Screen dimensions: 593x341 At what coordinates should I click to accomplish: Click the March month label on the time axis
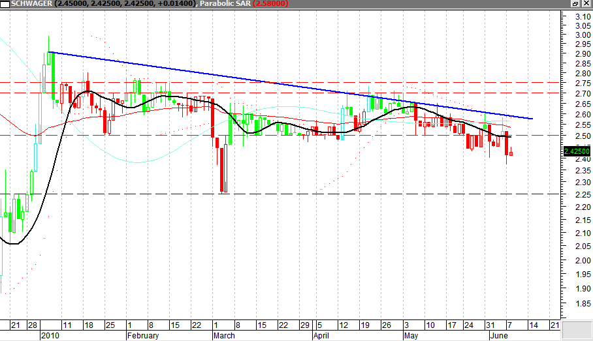[x=224, y=336]
